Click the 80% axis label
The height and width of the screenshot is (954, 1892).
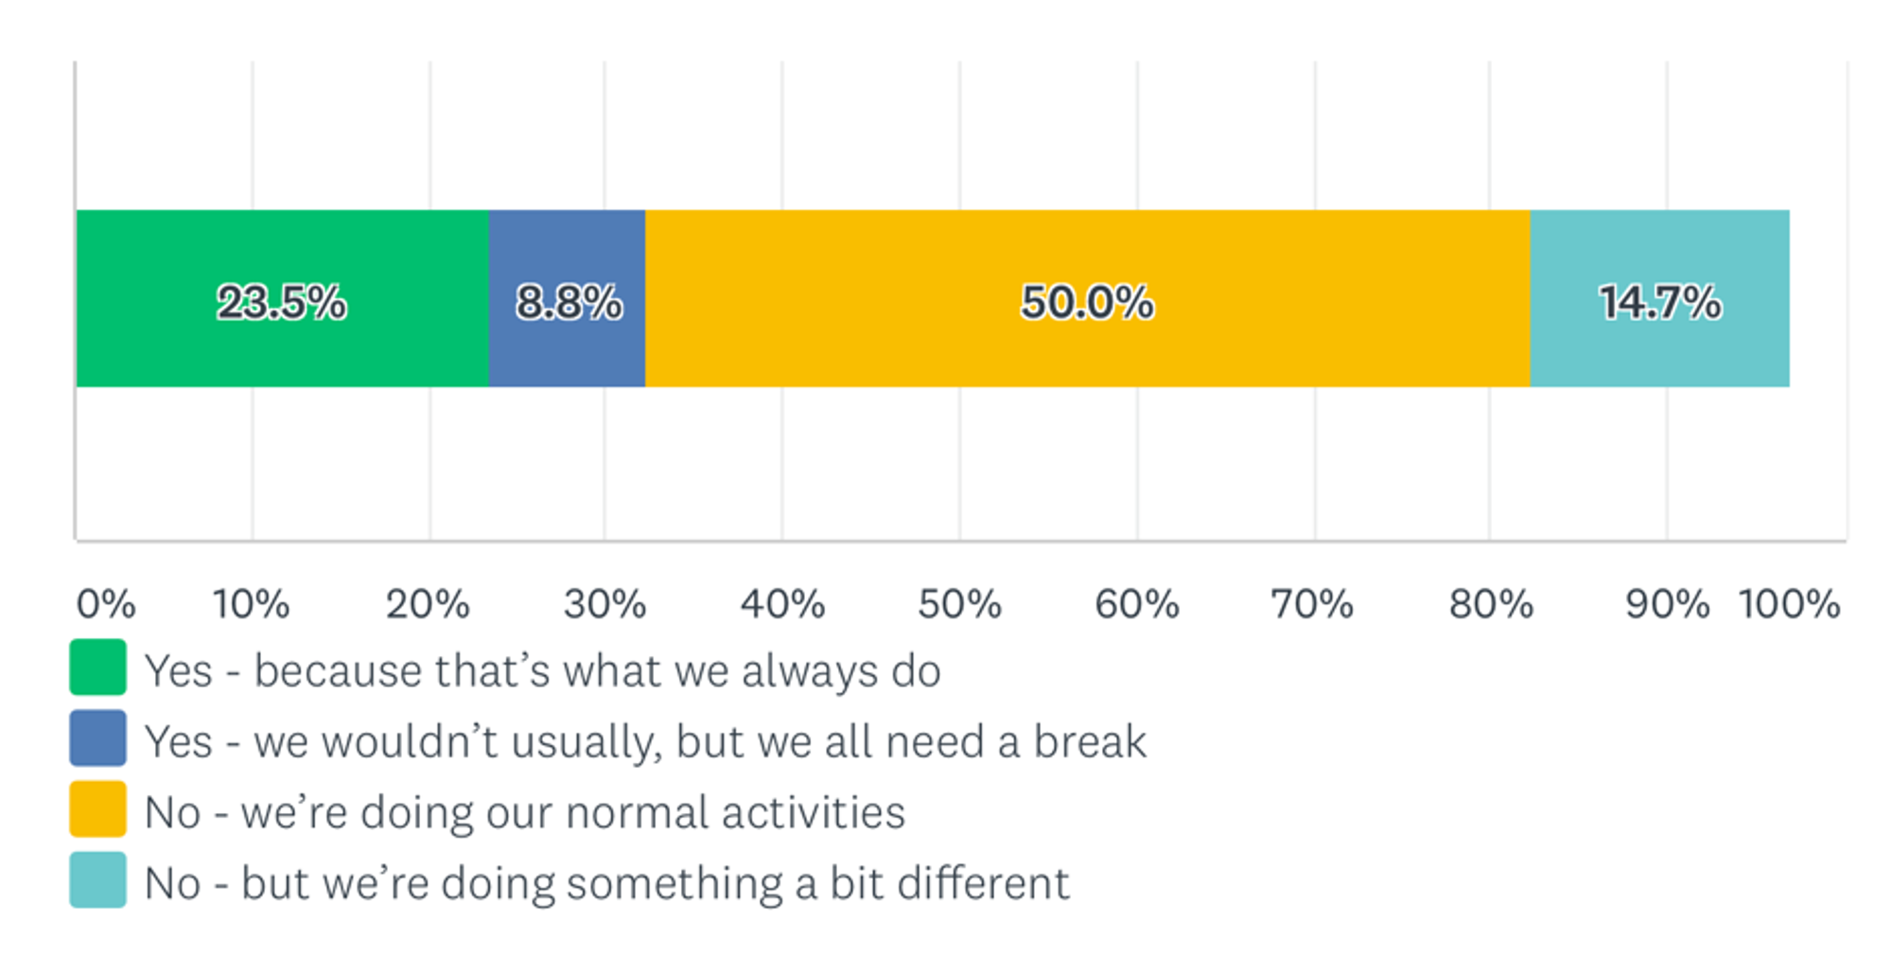pyautogui.click(x=1491, y=604)
